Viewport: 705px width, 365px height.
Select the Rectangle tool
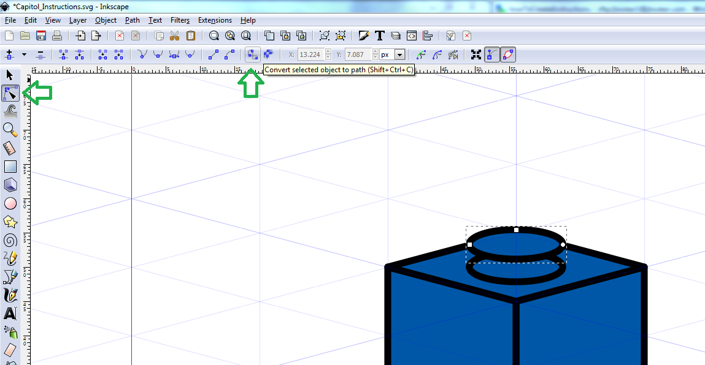coord(10,167)
